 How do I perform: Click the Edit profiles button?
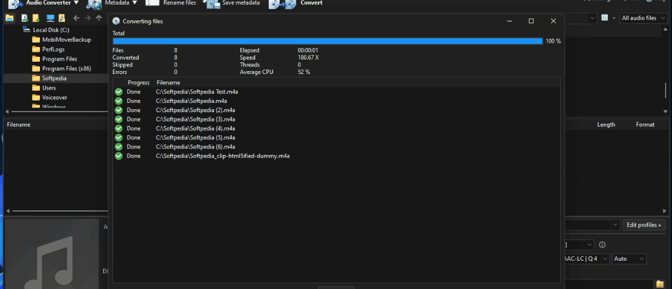(644, 224)
